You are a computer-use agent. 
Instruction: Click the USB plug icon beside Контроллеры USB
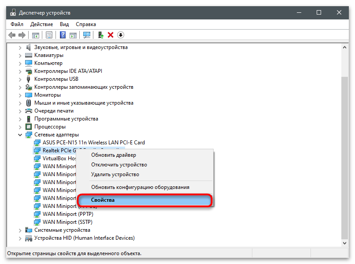(28, 79)
